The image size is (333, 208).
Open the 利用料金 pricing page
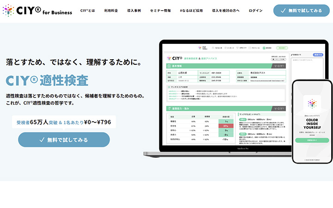[111, 10]
